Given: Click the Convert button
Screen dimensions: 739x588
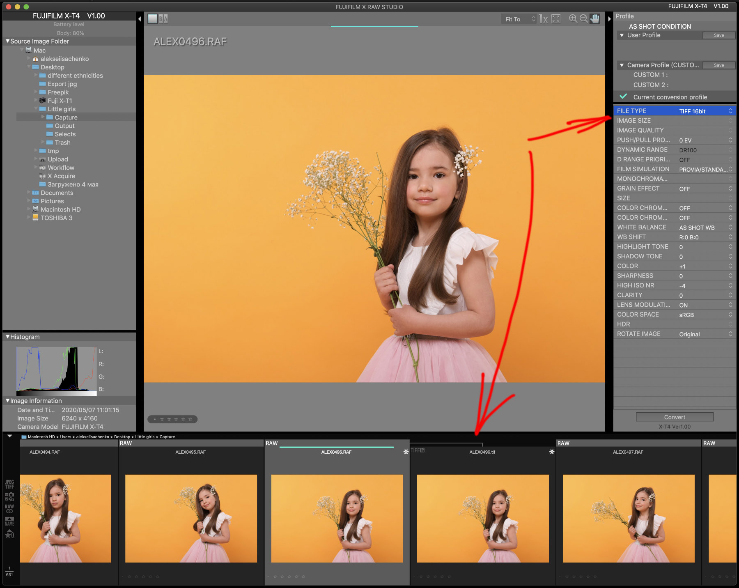Looking at the screenshot, I should click(x=675, y=417).
